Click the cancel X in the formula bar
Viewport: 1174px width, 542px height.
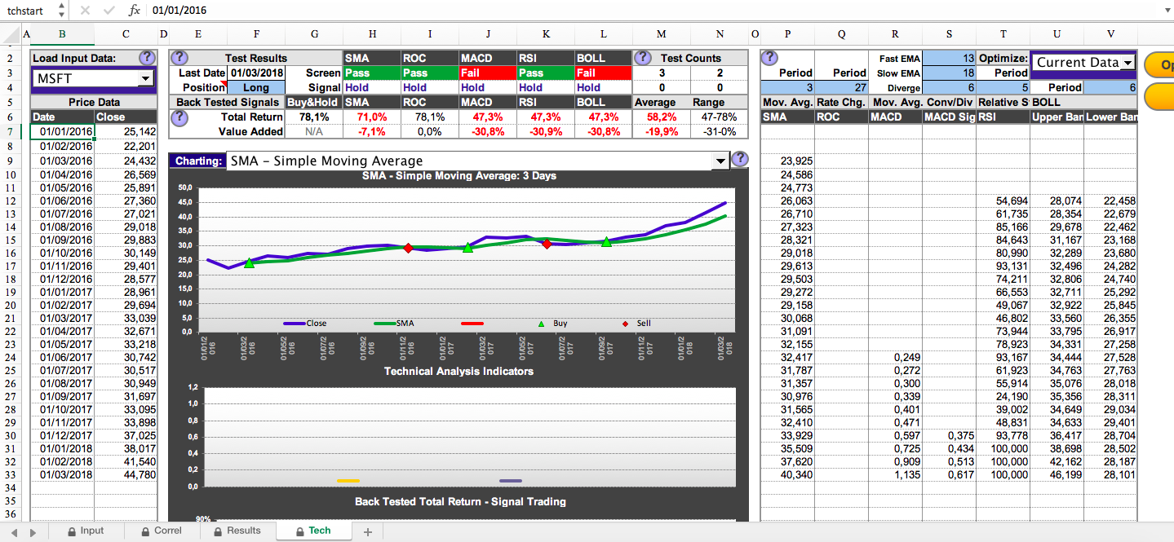point(86,11)
